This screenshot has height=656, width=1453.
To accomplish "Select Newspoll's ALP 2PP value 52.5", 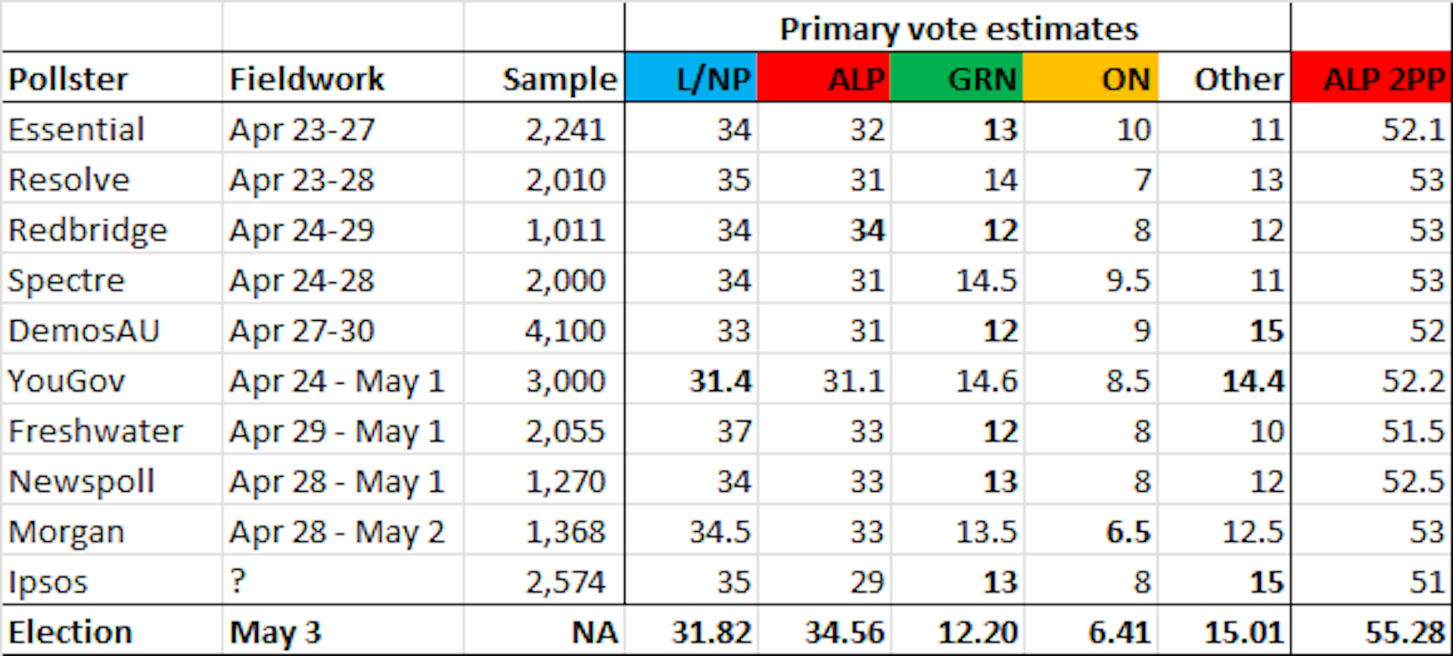I will click(x=1412, y=481).
